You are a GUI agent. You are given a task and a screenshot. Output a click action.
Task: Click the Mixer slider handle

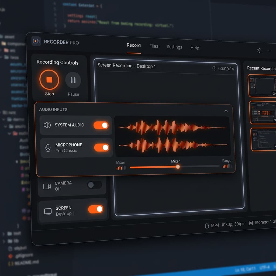[178, 167]
